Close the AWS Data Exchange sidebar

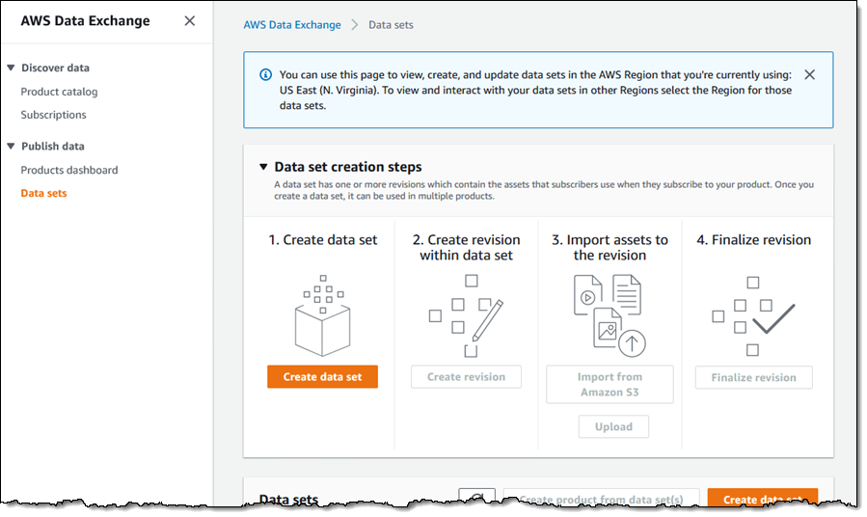190,20
